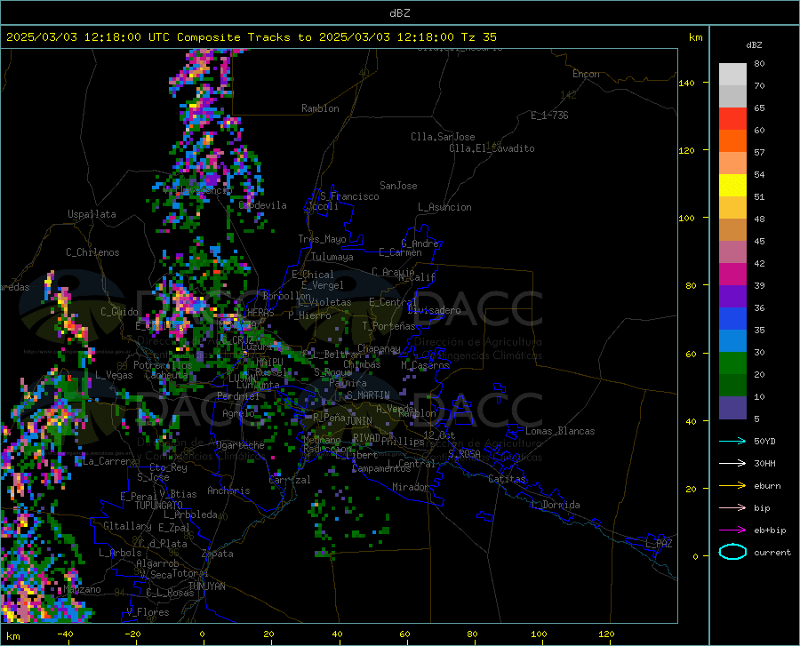
Task: Click the bip pink arrow legend icon
Action: 732,508
